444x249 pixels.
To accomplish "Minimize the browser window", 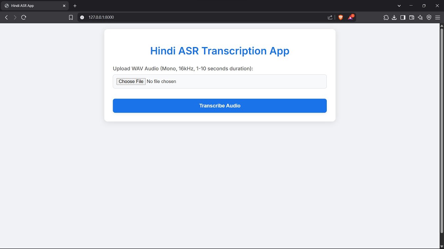I will (411, 6).
